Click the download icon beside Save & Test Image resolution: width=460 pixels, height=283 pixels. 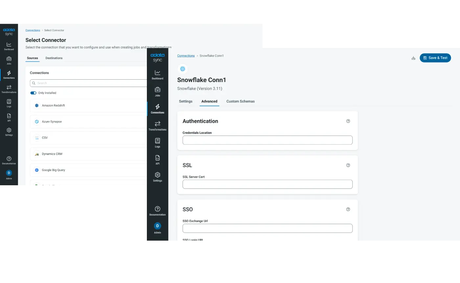pos(413,58)
